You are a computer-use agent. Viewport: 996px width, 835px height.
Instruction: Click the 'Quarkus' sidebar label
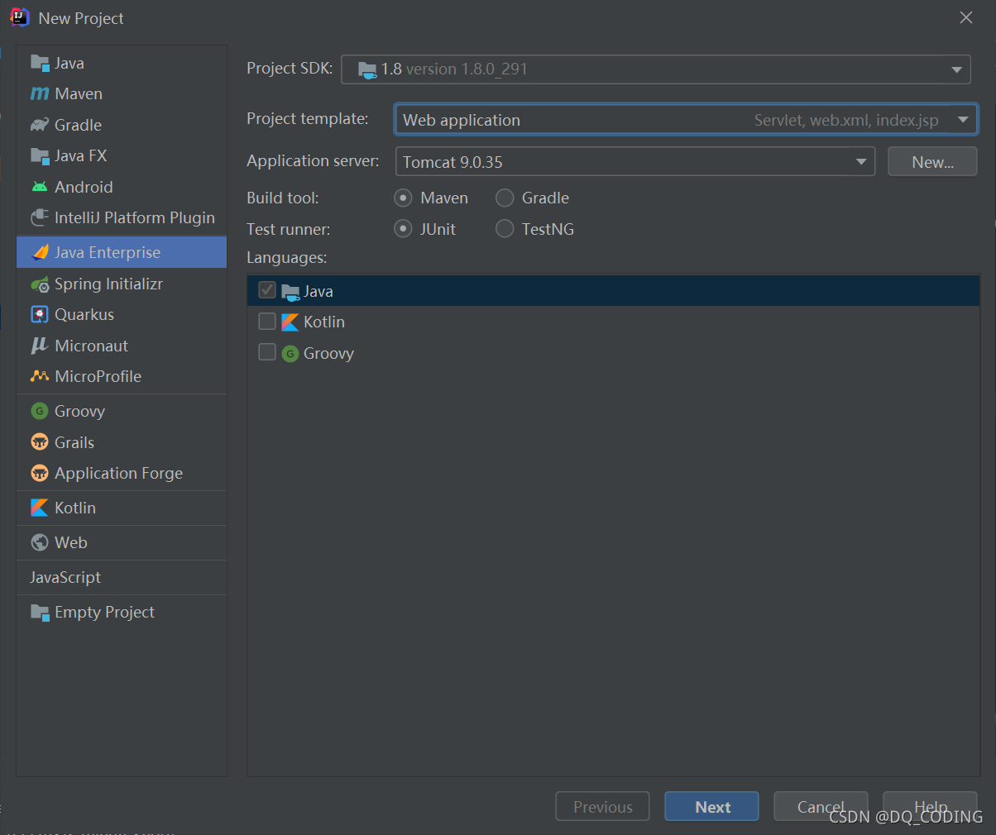click(84, 315)
